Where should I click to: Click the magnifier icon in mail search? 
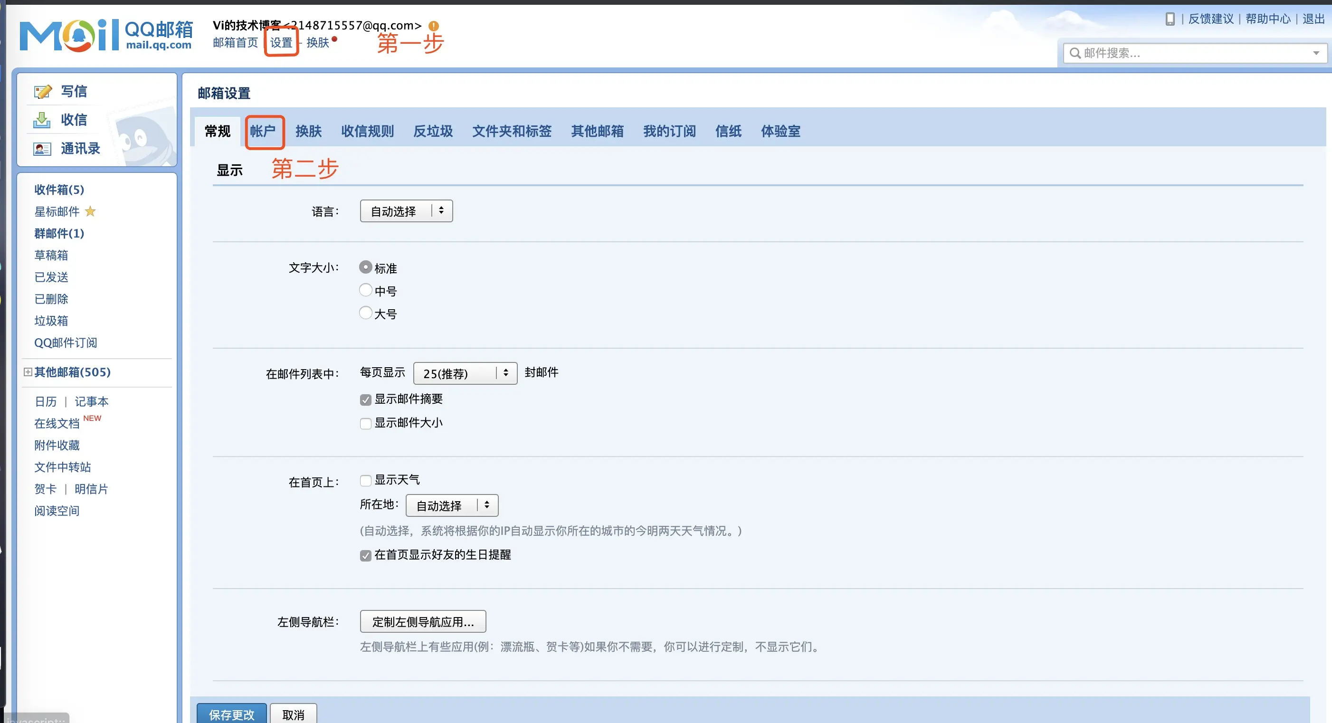click(1075, 53)
